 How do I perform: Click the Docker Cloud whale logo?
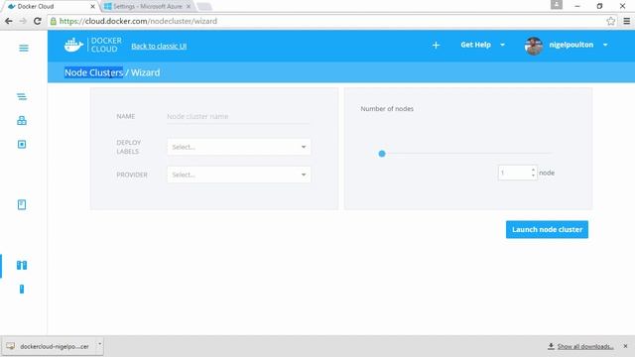[x=73, y=45]
